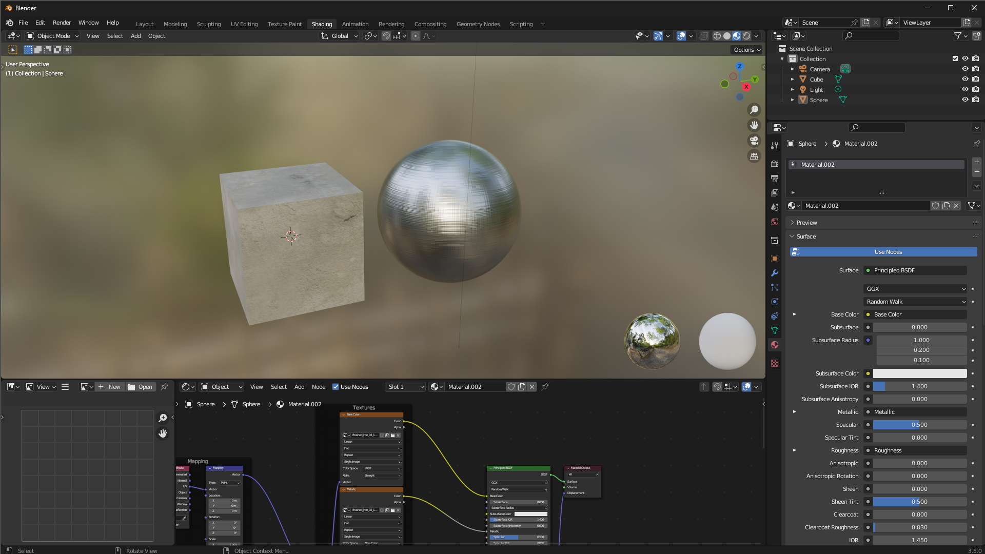985x554 pixels.
Task: Open the Render Properties panel
Action: (x=775, y=163)
